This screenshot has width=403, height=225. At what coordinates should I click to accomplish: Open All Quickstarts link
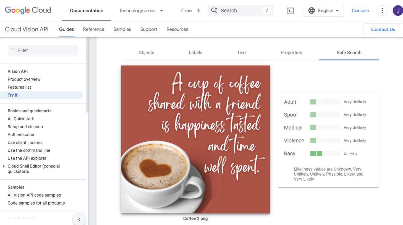click(x=21, y=119)
